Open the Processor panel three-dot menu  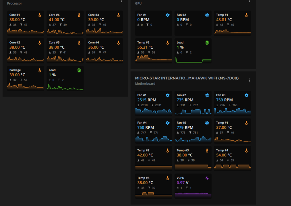click(x=122, y=1)
